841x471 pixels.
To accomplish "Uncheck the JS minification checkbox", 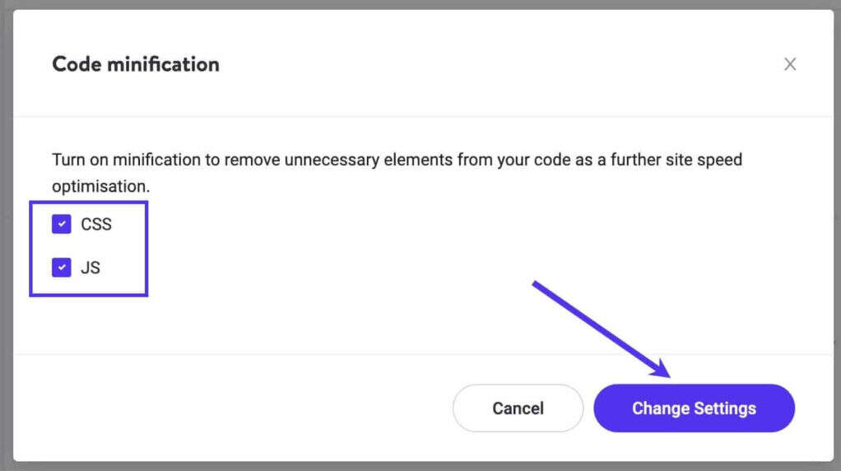I will [62, 268].
